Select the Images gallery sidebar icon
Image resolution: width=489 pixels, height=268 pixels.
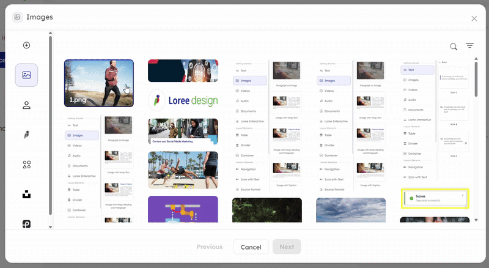(x=26, y=75)
